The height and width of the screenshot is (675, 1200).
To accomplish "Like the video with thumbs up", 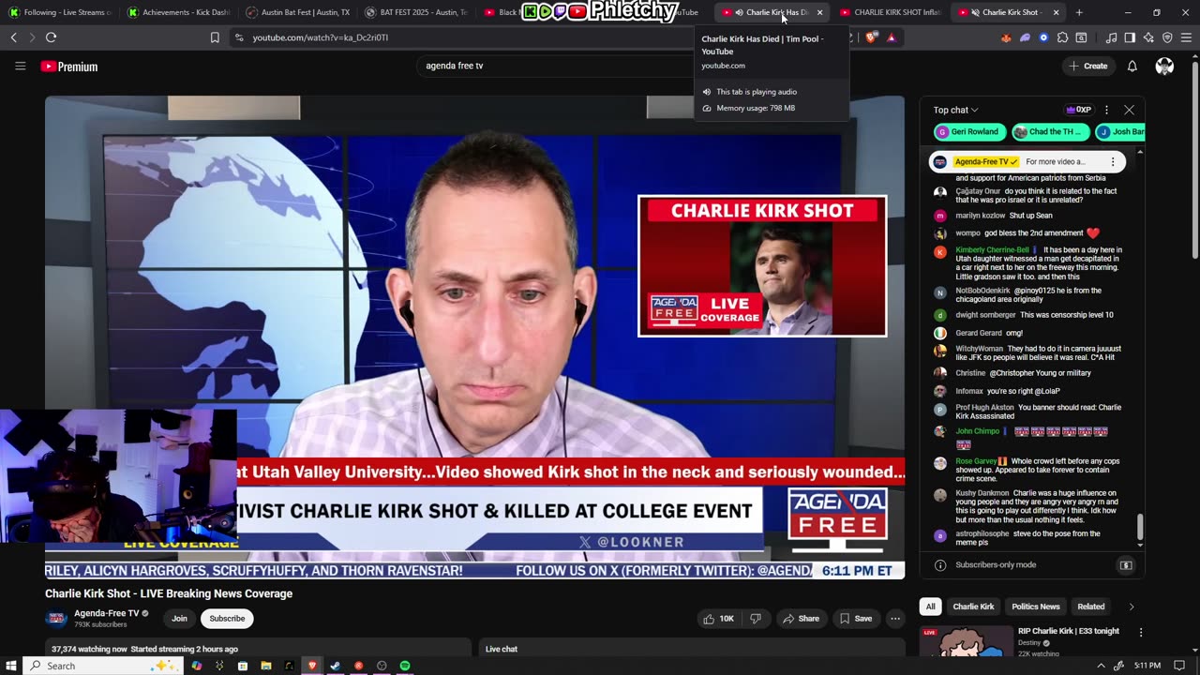I will tap(720, 619).
